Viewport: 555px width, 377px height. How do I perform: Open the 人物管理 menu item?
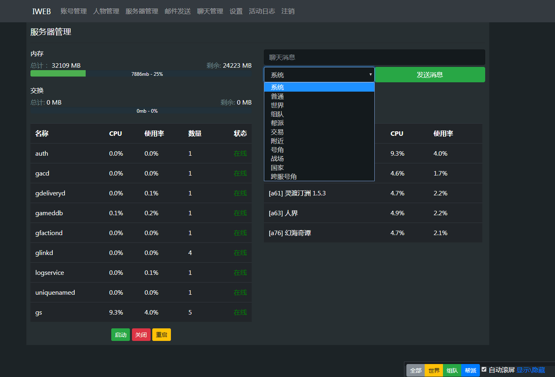106,11
